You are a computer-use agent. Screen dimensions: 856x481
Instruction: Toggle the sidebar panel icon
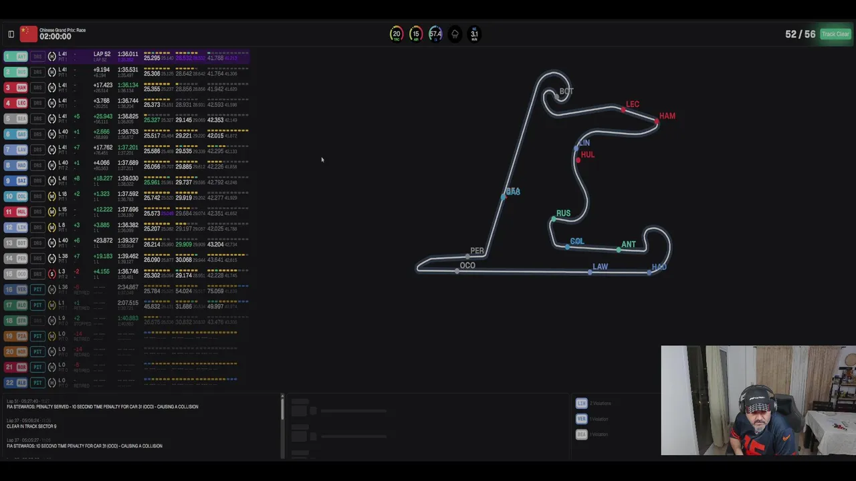11,34
